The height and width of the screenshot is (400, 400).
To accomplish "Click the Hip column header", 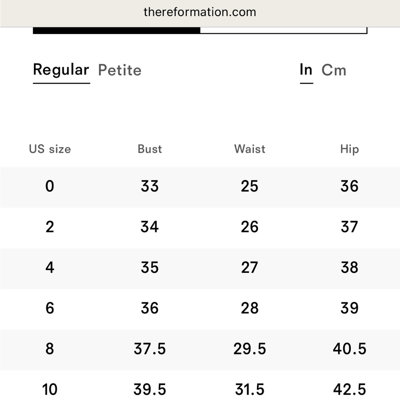I will pyautogui.click(x=350, y=149).
